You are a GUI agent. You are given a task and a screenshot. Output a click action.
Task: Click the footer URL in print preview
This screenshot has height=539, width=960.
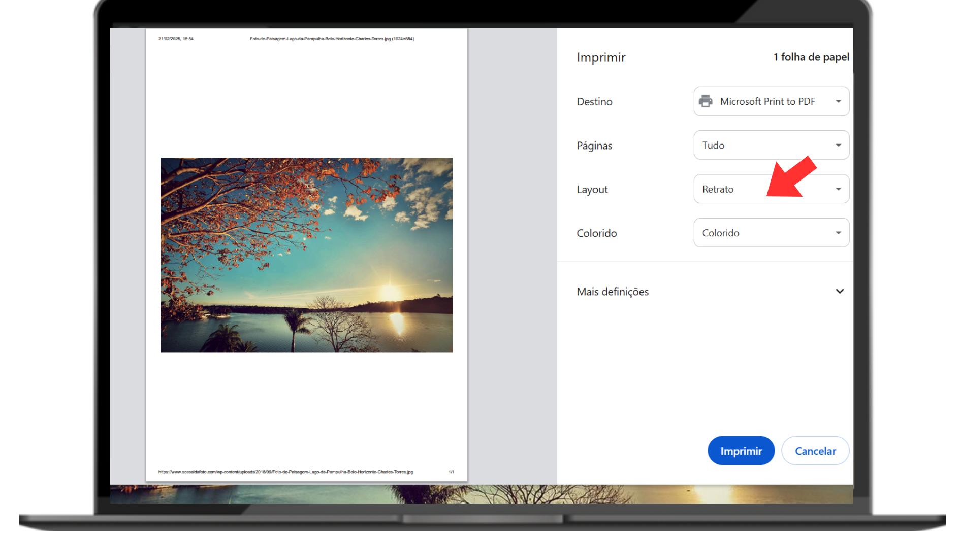point(285,472)
